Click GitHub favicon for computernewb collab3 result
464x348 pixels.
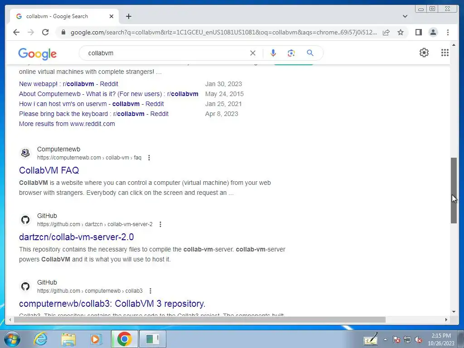(25, 286)
